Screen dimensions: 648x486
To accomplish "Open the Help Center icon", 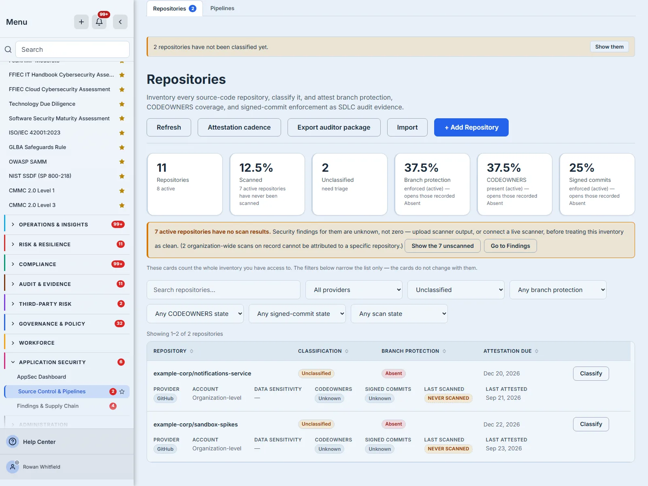I will tap(13, 441).
